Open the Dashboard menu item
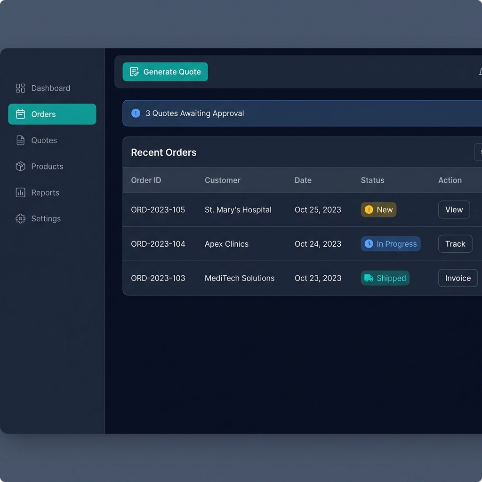This screenshot has height=482, width=482. pos(52,88)
